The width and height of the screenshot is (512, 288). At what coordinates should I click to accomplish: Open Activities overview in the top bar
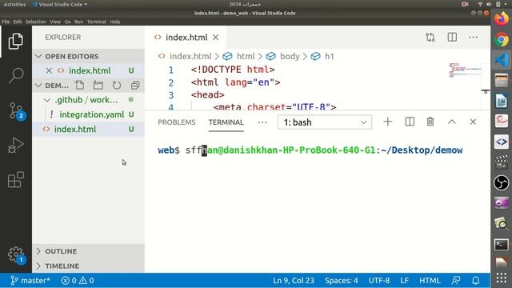(14, 4)
